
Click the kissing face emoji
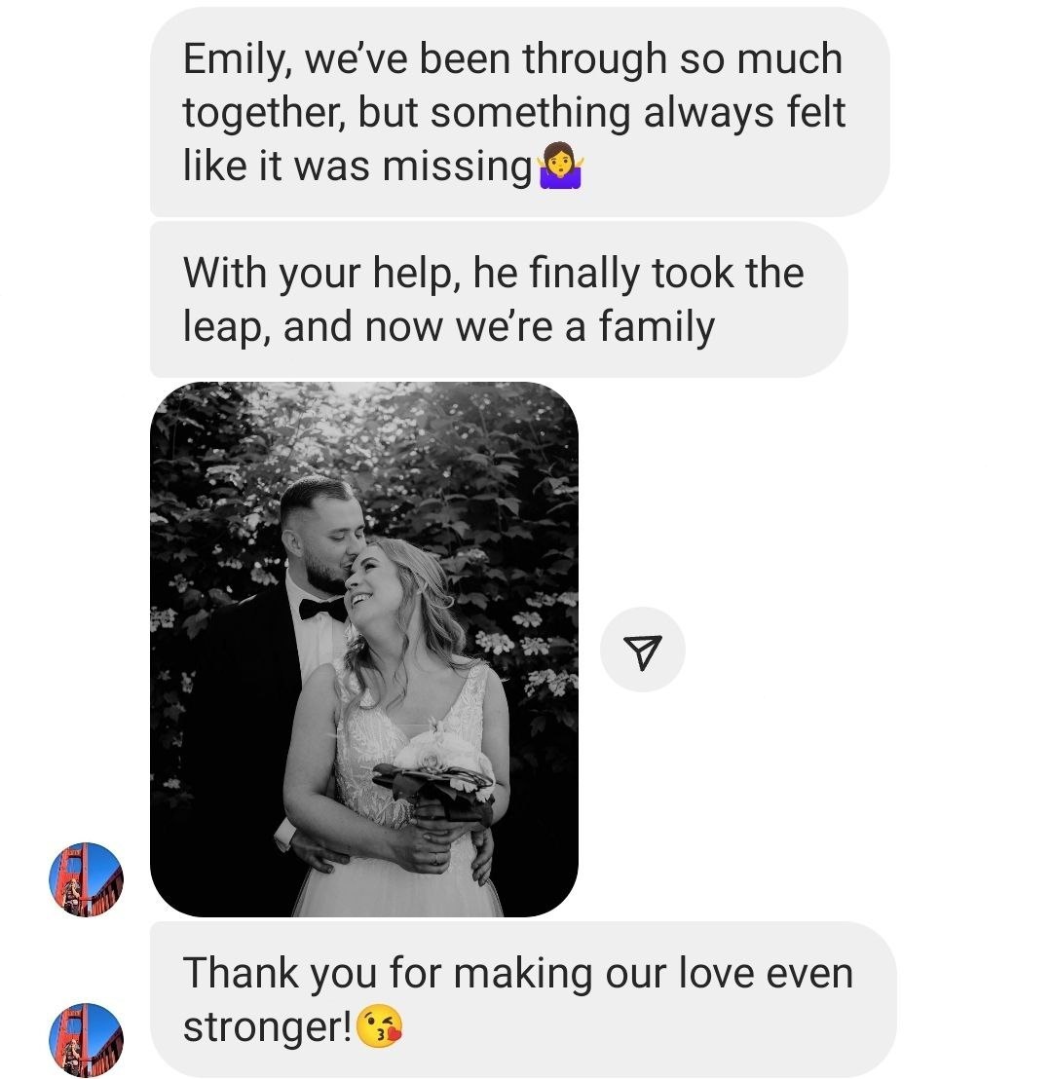pos(380,1026)
